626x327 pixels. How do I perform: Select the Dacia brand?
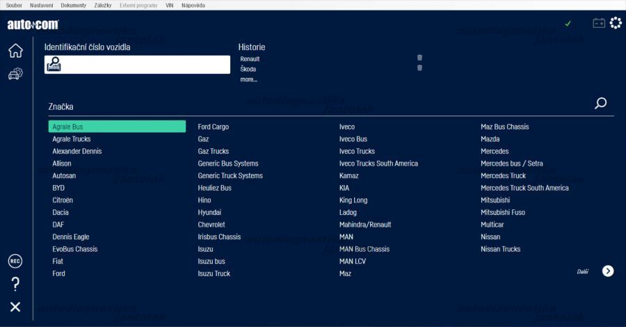61,212
